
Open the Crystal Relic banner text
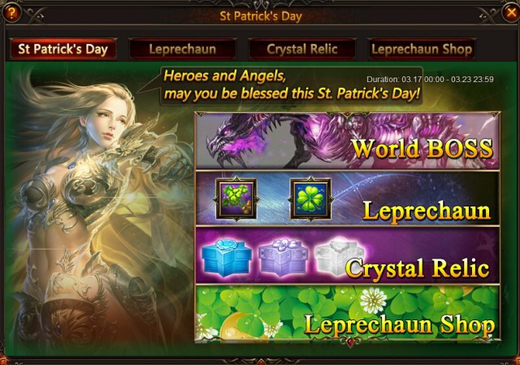[x=417, y=268]
